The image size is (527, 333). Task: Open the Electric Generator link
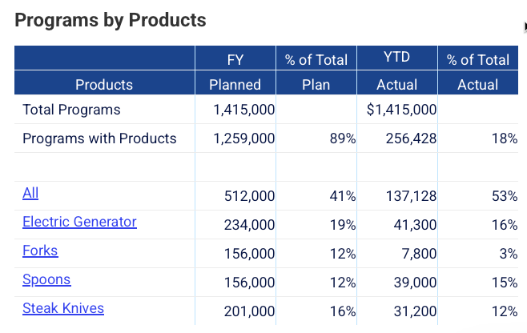(79, 223)
